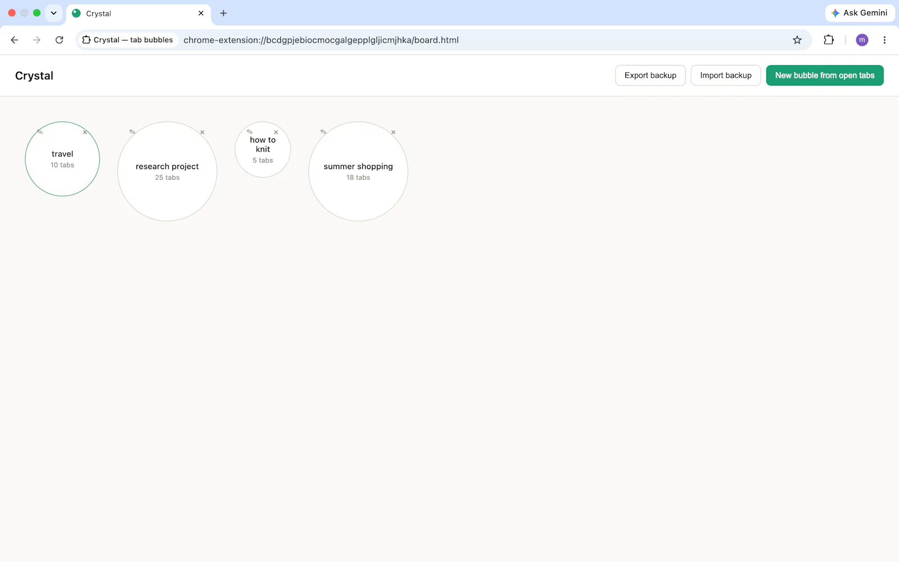The height and width of the screenshot is (562, 899).
Task: Rename the research project bubble via pencil icon
Action: point(132,132)
